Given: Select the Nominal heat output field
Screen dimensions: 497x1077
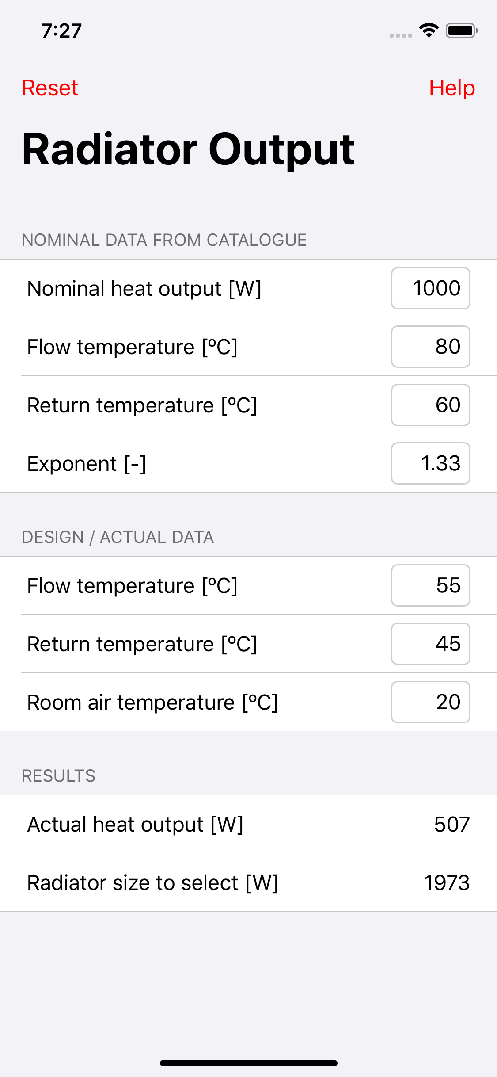Looking at the screenshot, I should coord(430,288).
